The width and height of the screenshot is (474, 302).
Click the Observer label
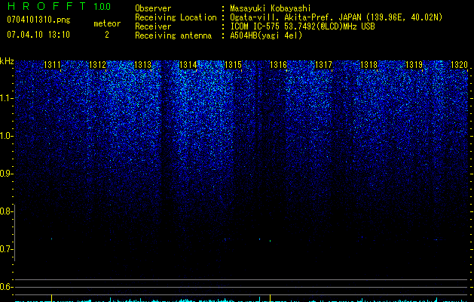coord(153,8)
